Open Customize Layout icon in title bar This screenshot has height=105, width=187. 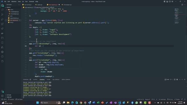172,1
